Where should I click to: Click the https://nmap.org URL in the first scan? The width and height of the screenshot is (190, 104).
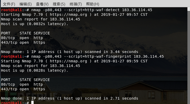pyautogui.click(x=69, y=15)
